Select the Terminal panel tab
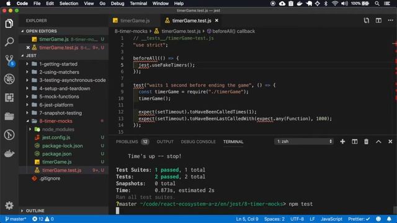 pyautogui.click(x=233, y=142)
